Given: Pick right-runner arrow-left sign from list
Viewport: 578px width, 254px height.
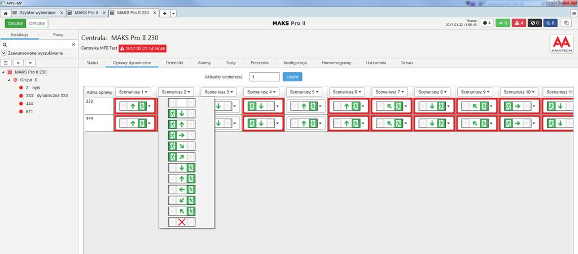Looking at the screenshot, I should [182, 190].
